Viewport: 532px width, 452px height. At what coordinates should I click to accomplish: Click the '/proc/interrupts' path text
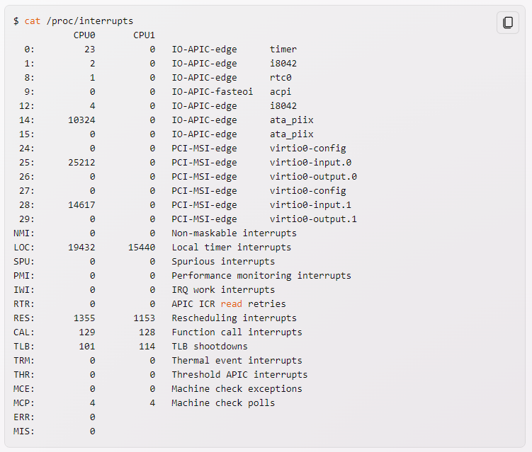[89, 21]
